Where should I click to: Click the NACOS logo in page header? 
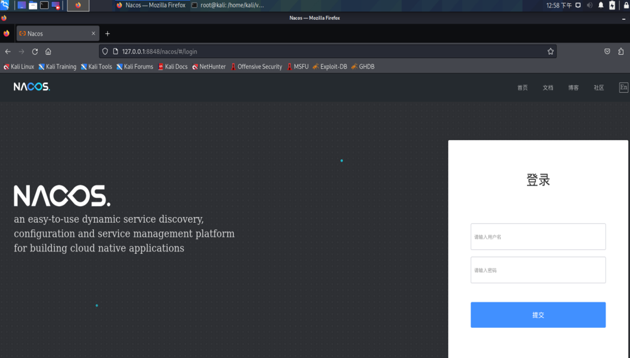tap(32, 87)
